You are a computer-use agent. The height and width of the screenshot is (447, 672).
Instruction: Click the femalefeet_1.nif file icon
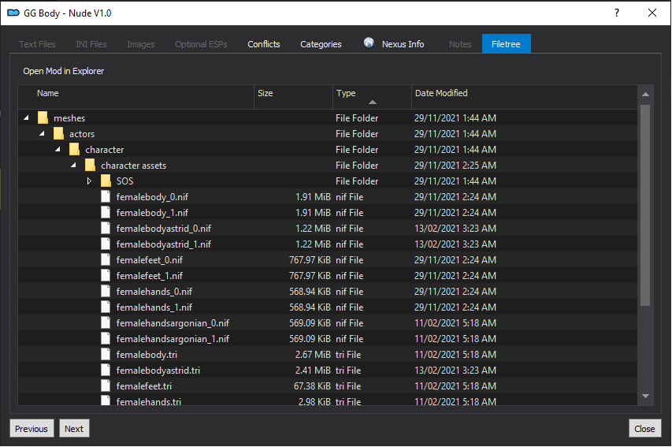pos(106,275)
